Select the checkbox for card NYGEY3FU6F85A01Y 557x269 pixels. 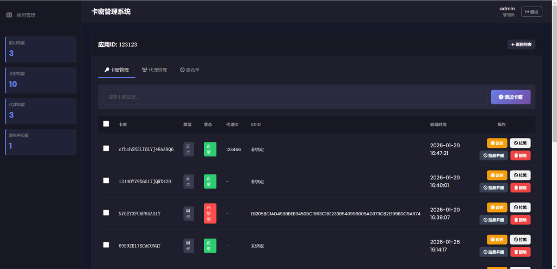[106, 212]
